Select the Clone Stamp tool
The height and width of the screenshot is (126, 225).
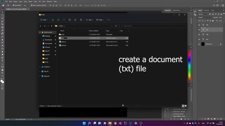[x=2, y=40]
